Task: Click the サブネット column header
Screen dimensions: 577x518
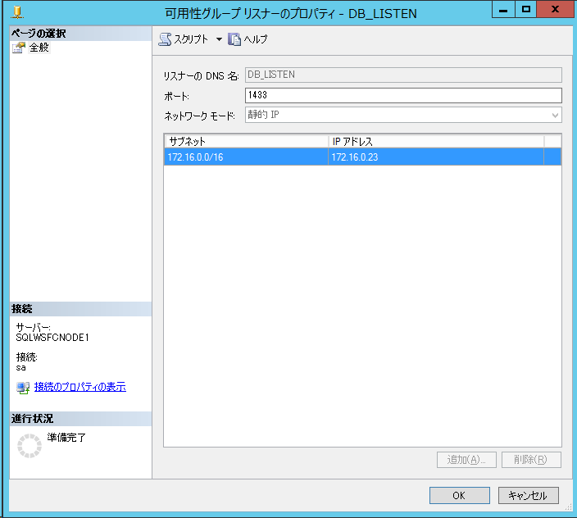Action: tap(245, 141)
